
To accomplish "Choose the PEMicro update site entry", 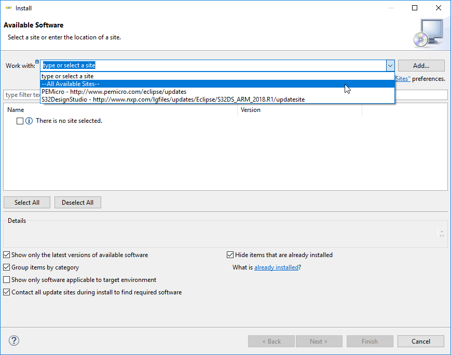I will click(x=114, y=92).
